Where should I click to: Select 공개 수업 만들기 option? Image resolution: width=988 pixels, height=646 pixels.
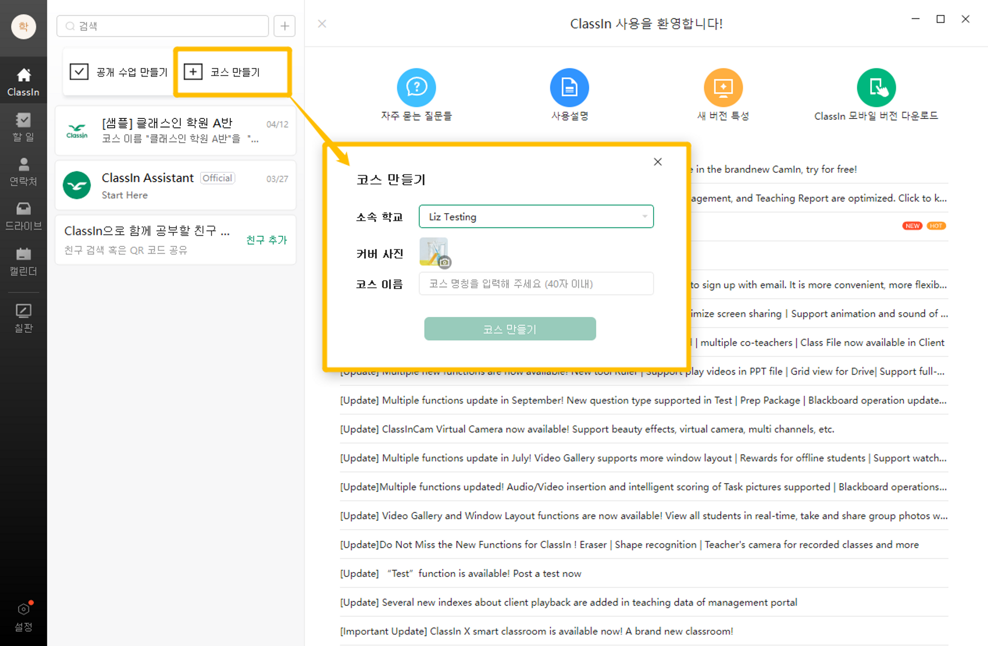coord(119,72)
